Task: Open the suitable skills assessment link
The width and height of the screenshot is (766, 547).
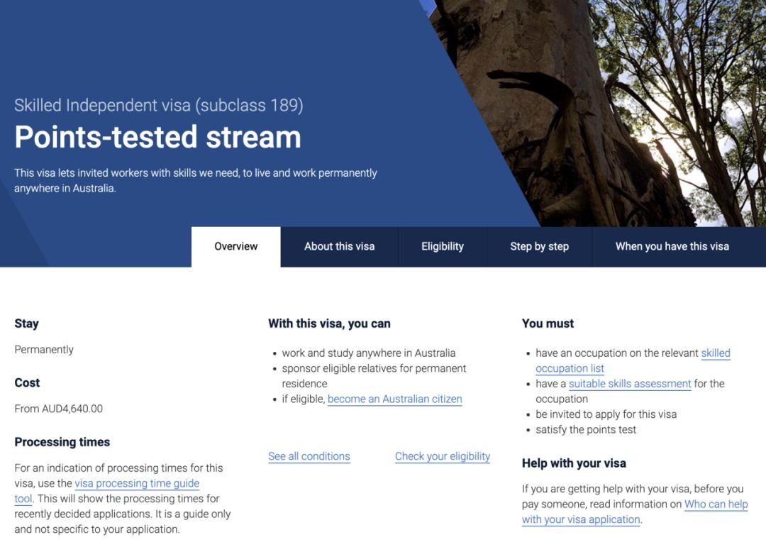Action: pyautogui.click(x=630, y=384)
